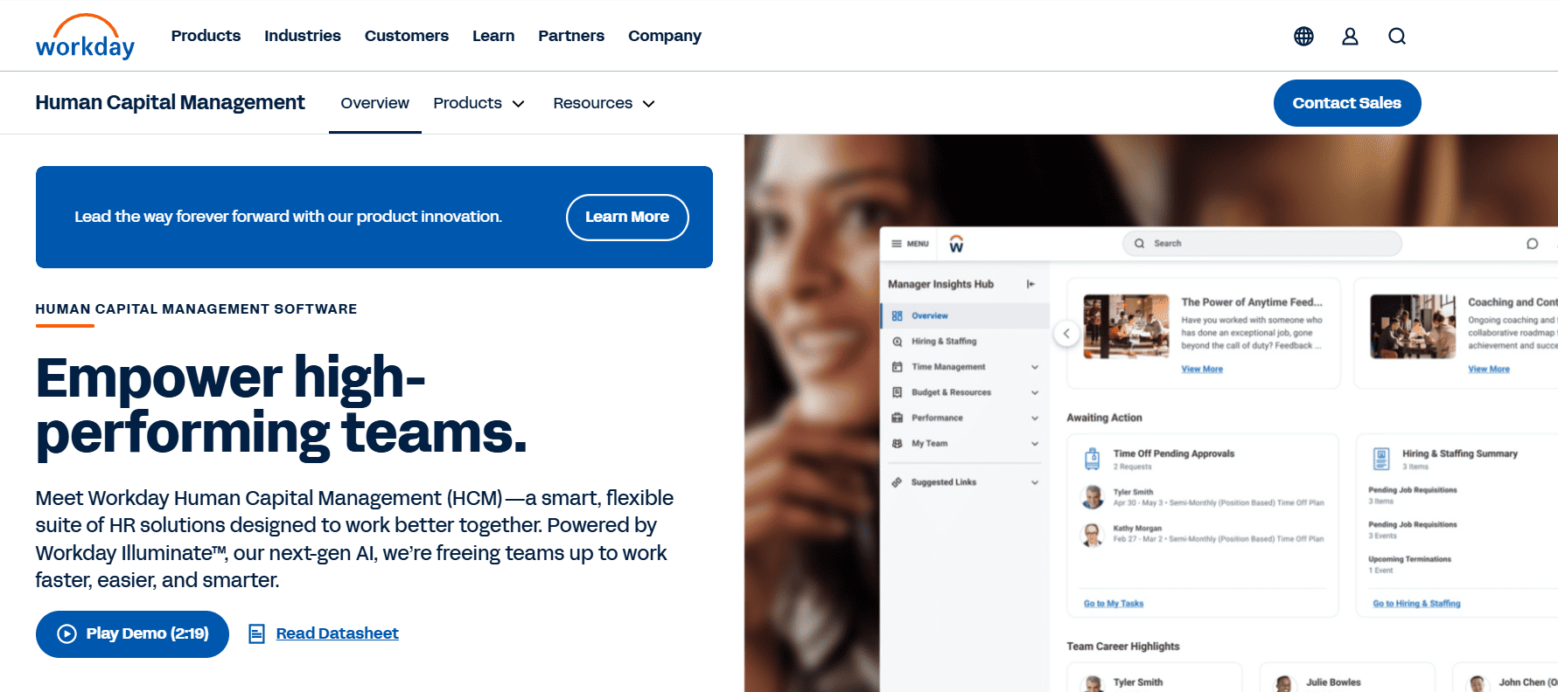
Task: Click the user account profile icon
Action: coord(1350,36)
